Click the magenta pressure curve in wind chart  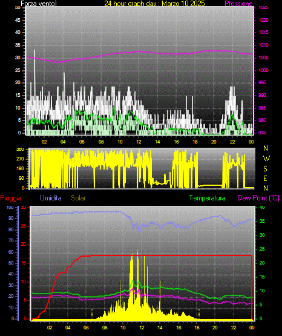coord(139,51)
